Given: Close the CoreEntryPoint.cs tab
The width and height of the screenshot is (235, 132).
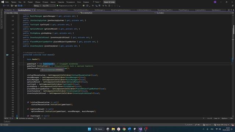Looking at the screenshot, I should tap(35, 10).
